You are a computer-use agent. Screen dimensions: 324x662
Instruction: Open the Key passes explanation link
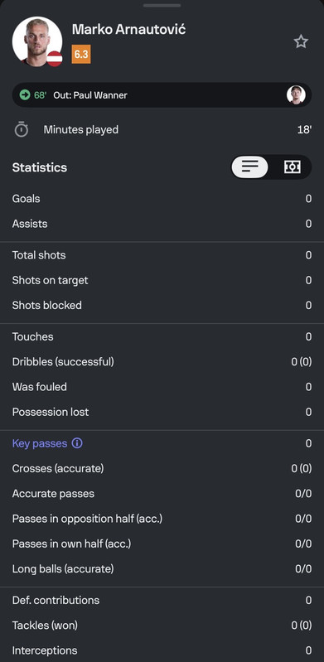coord(40,443)
